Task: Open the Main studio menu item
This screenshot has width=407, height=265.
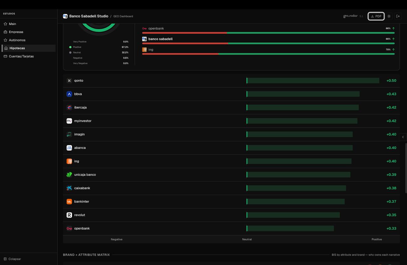Action: [x=12, y=24]
